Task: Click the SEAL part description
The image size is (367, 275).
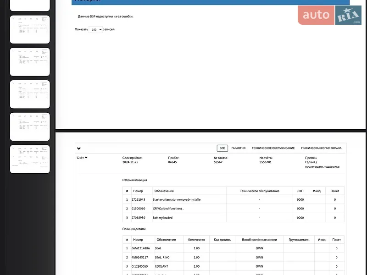Action: click(x=158, y=248)
